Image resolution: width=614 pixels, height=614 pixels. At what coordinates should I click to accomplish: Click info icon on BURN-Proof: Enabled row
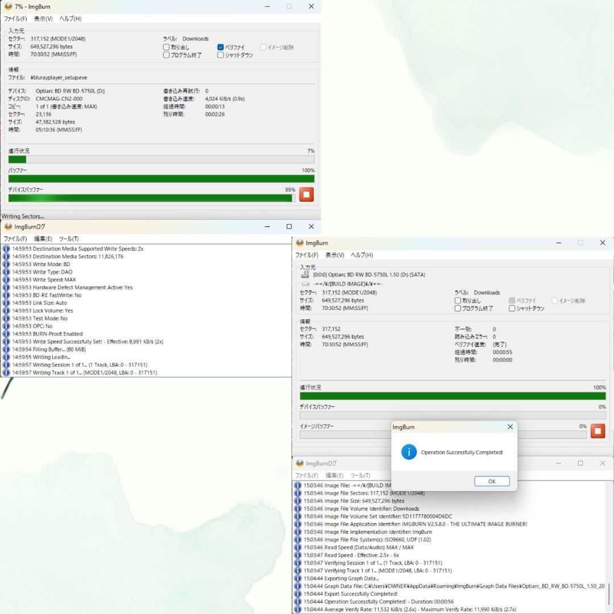[6, 334]
